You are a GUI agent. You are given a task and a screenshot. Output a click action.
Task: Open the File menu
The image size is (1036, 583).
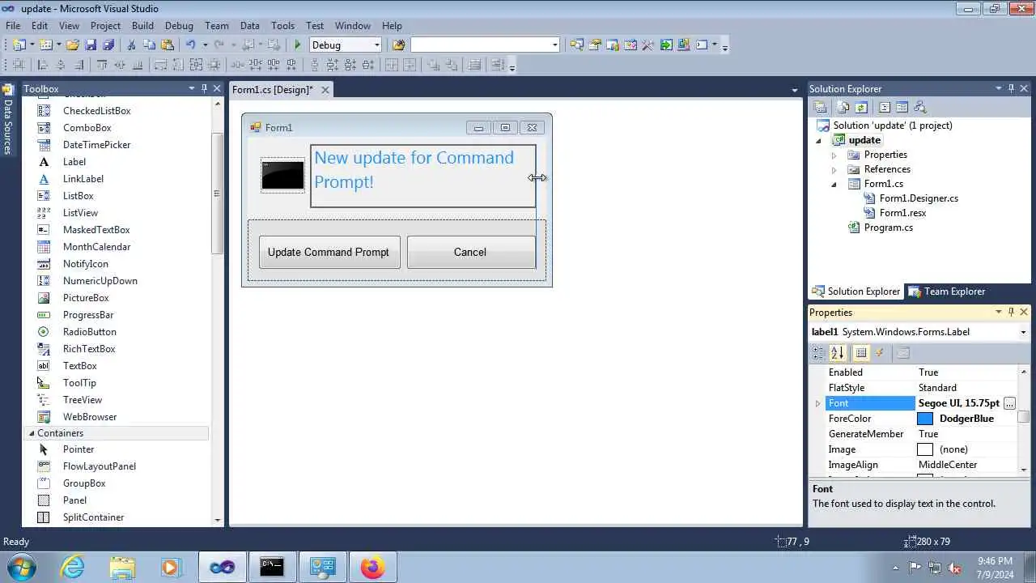point(13,26)
